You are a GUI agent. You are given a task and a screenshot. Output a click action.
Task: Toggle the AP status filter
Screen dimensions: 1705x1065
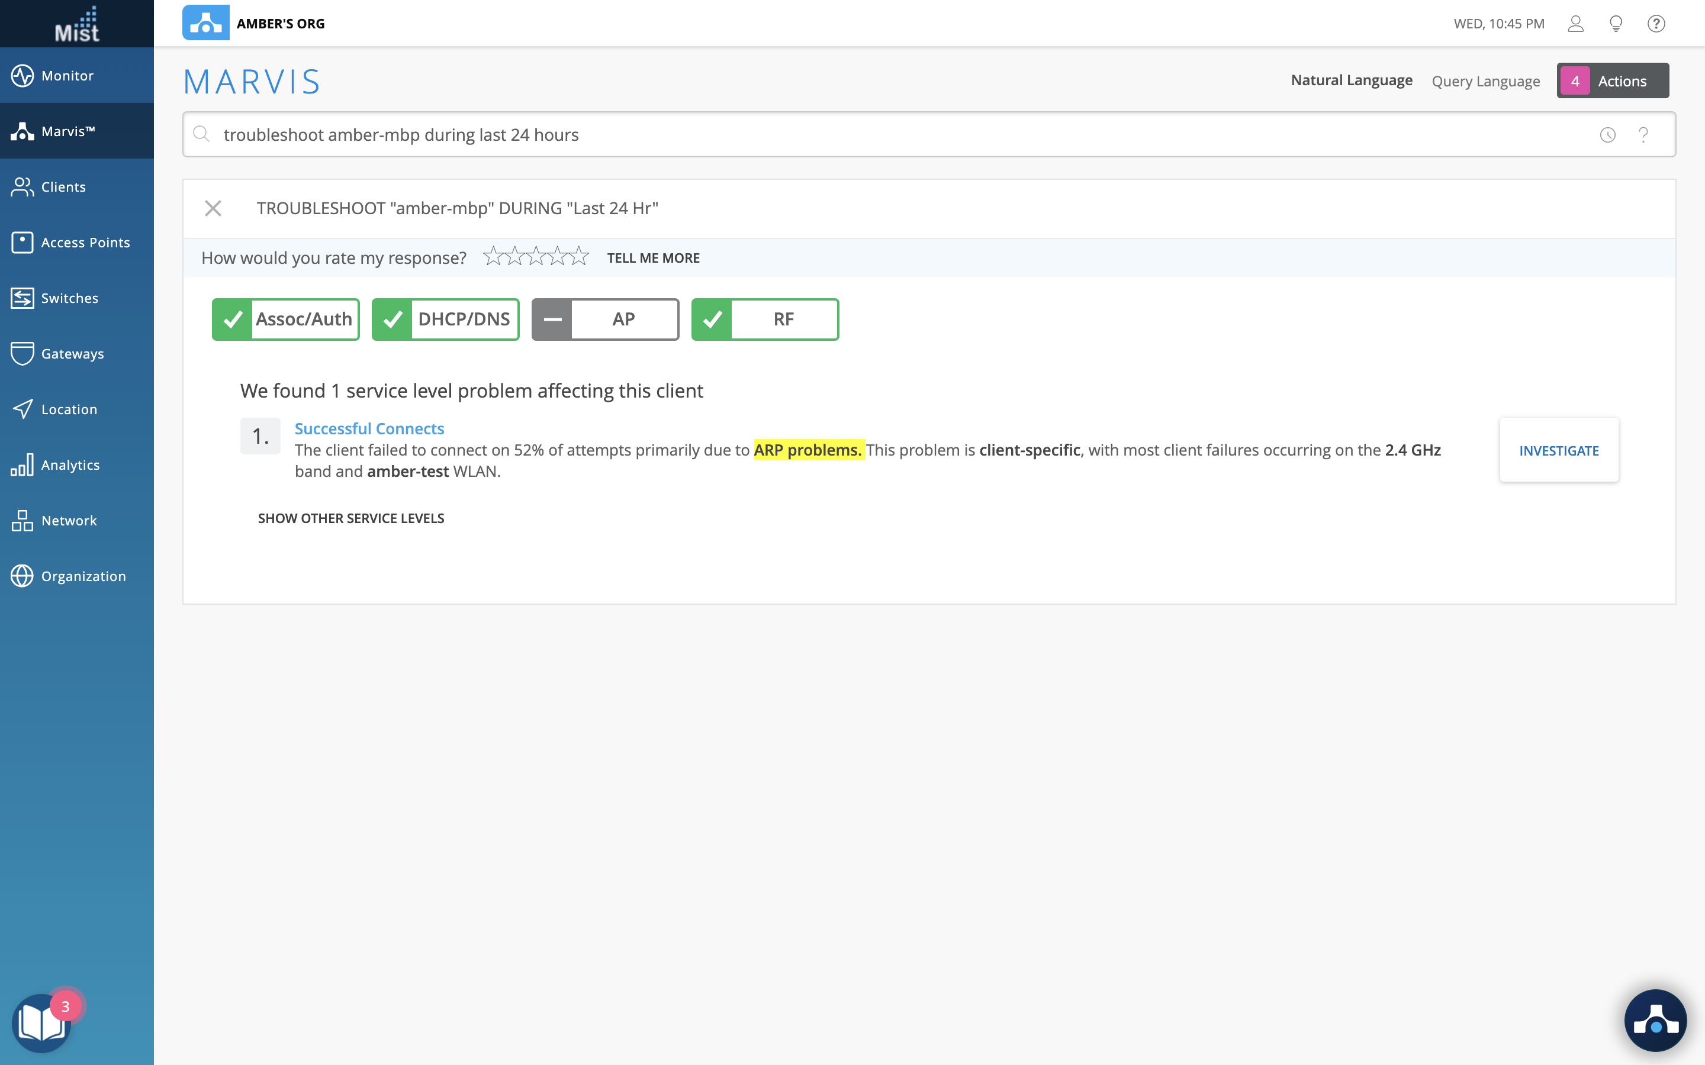[605, 319]
